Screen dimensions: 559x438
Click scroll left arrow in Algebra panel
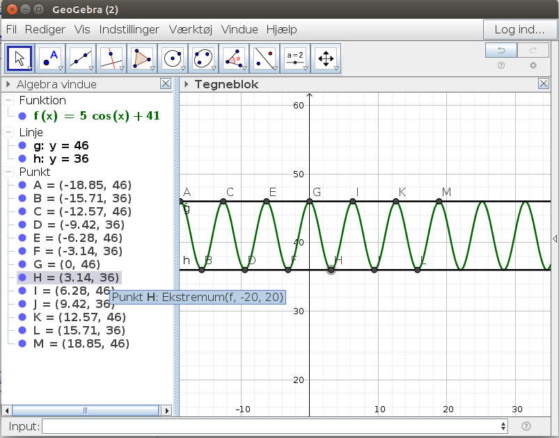[7, 411]
